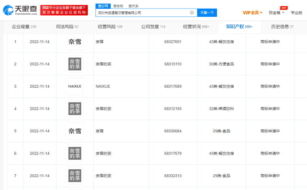307x190 pixels.
Task: Click registration number 68312193
Action: pos(173,109)
